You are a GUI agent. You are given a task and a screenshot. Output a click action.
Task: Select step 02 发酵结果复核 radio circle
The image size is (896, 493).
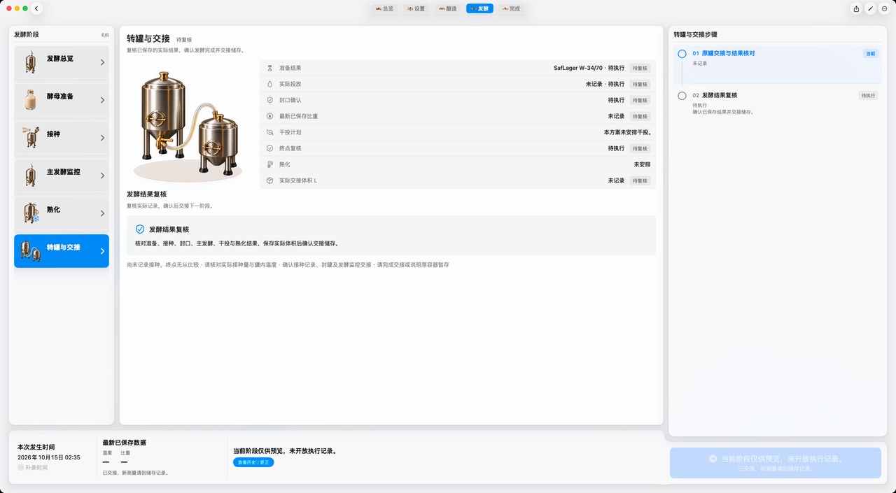tap(682, 96)
